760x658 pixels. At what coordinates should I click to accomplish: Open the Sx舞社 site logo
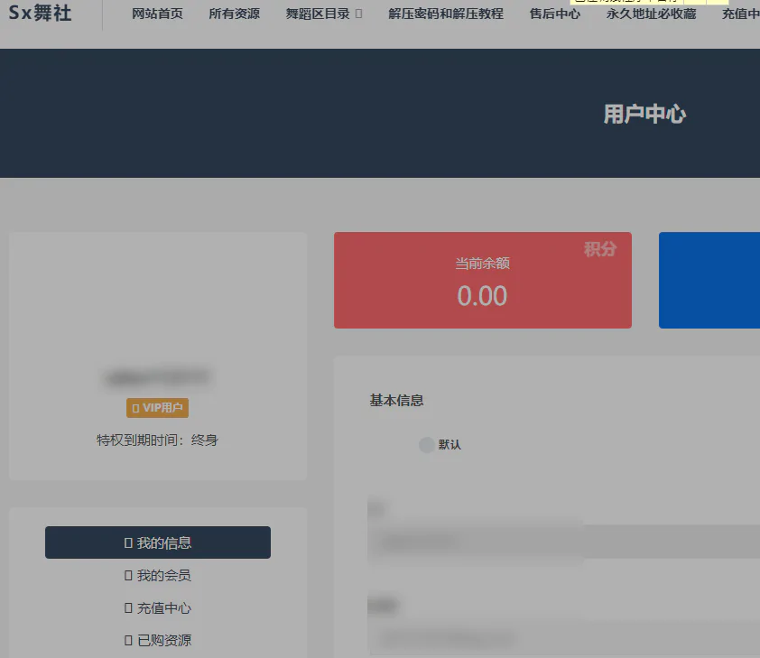41,13
